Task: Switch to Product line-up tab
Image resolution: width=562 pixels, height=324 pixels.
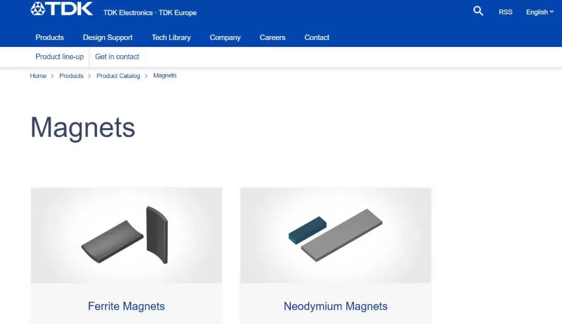Action: click(60, 56)
